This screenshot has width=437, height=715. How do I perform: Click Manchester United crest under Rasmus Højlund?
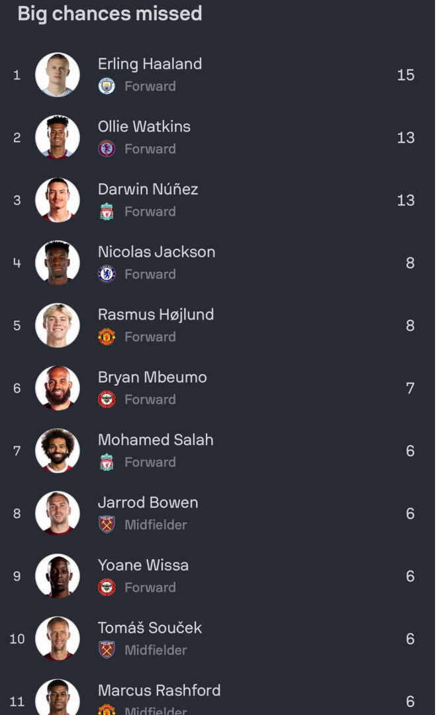[x=107, y=337]
